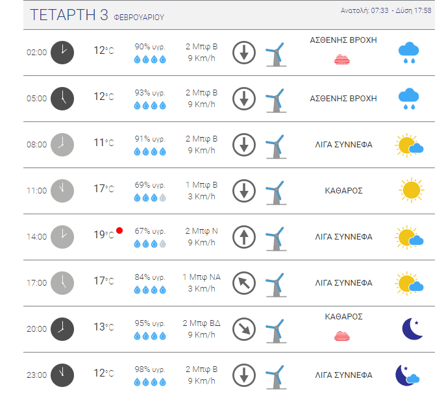The height and width of the screenshot is (398, 444).
Task: Click the sun and cloud icon at 08:00
Action: coord(409,145)
